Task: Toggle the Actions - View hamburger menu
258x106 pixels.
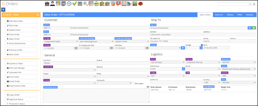Action: coord(38,15)
